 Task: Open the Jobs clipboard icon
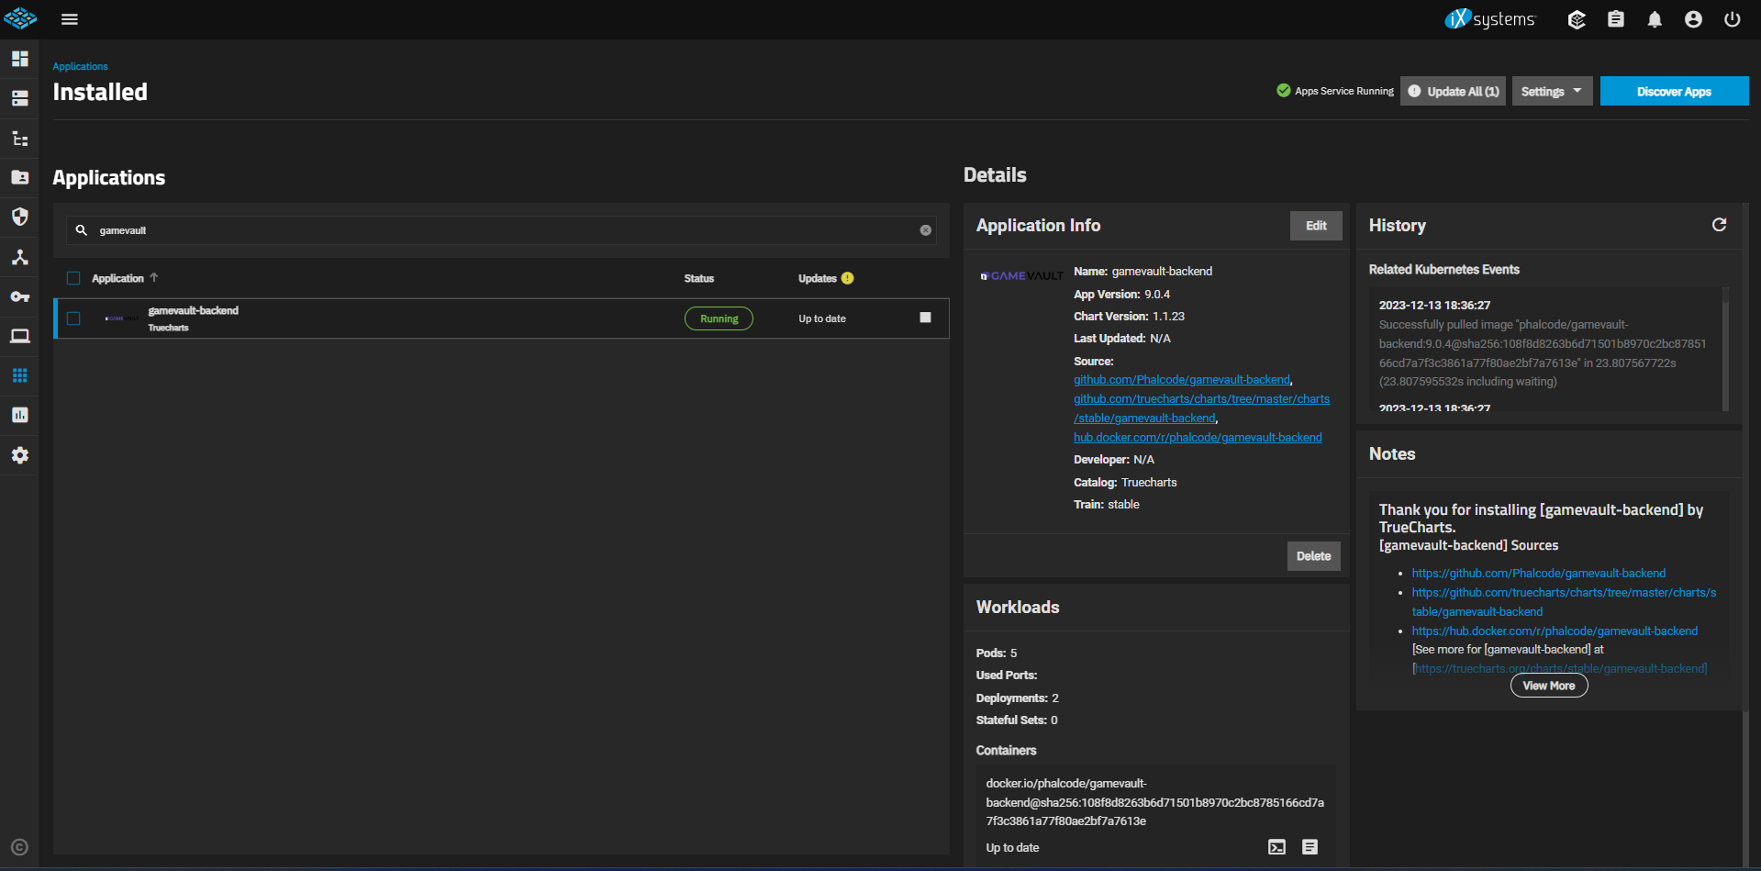click(1616, 19)
